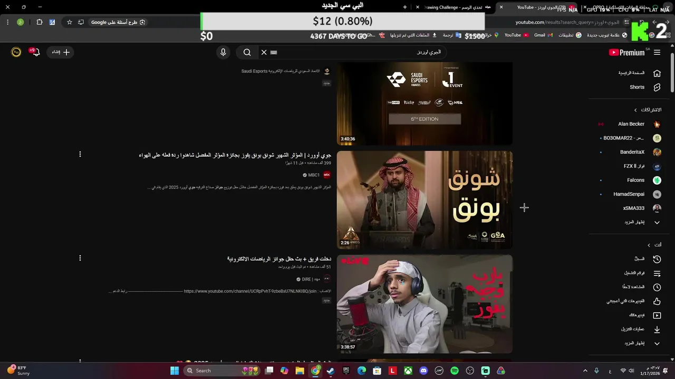Image resolution: width=675 pixels, height=379 pixels.
Task: Open options menu for DiRE stream video
Action: coord(80,258)
